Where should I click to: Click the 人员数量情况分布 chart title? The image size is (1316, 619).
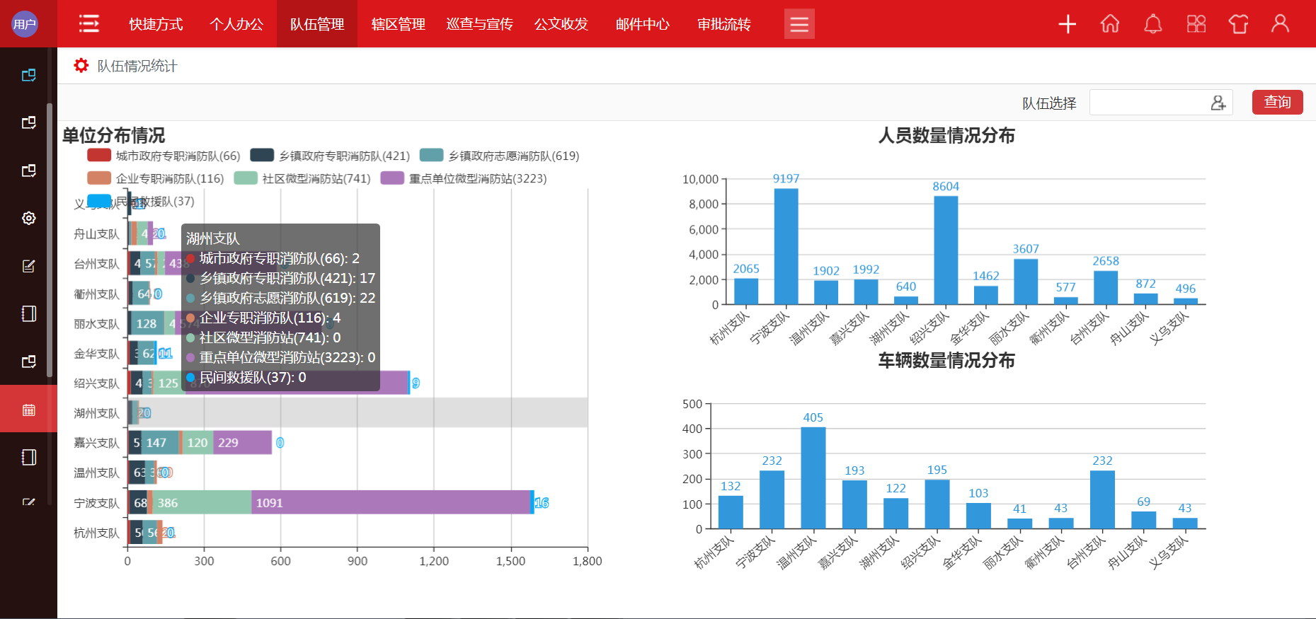click(946, 135)
